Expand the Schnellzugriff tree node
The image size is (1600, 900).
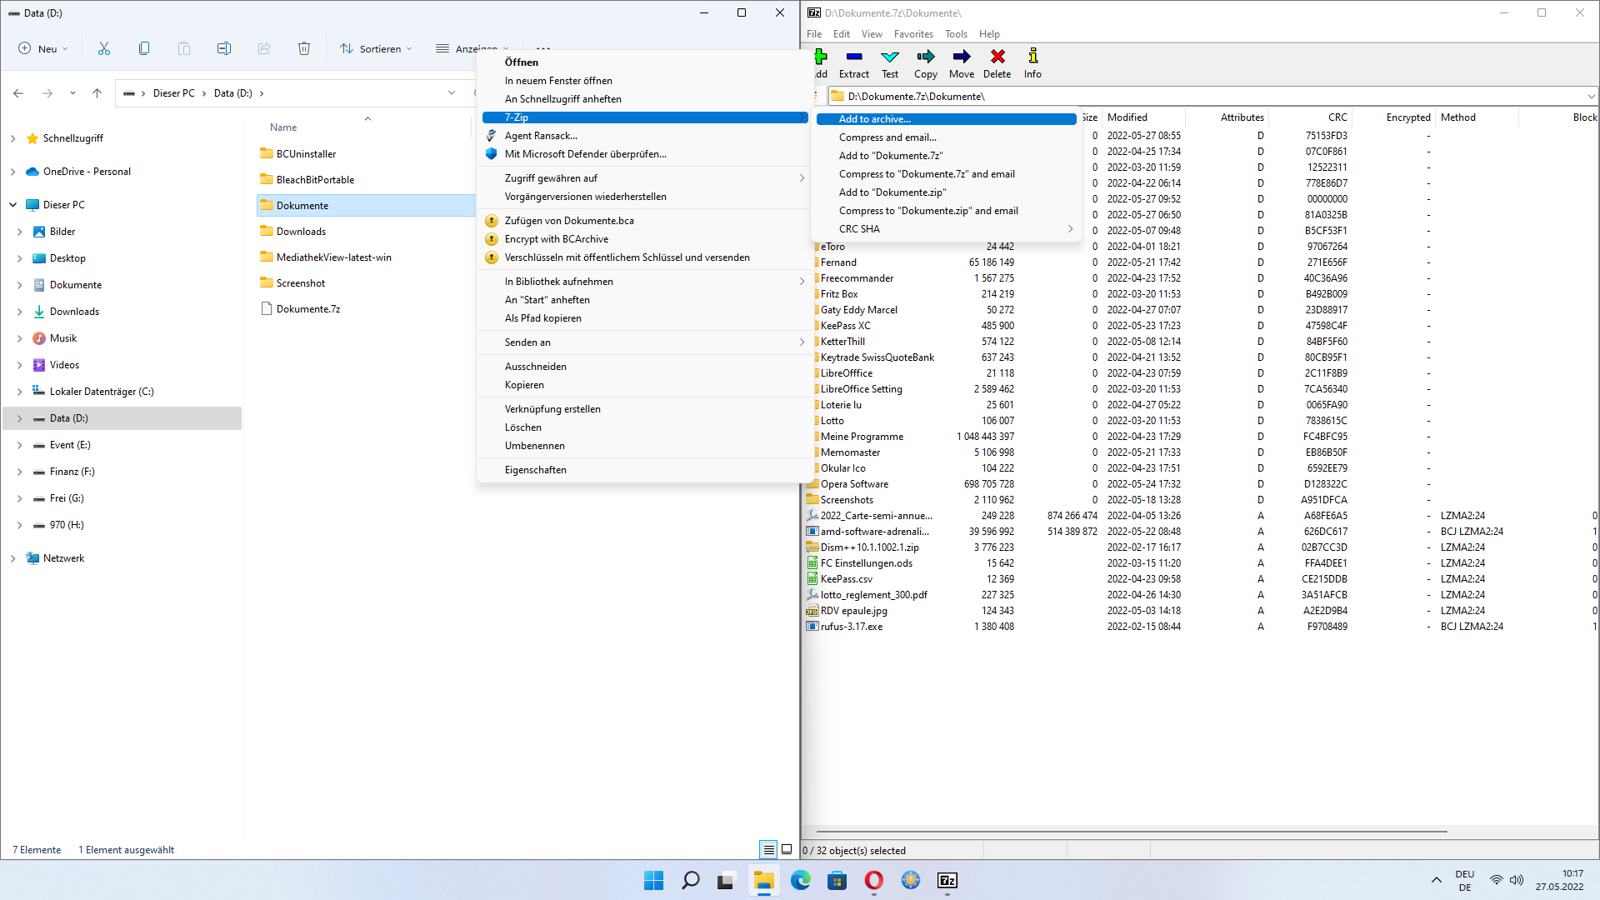(13, 138)
